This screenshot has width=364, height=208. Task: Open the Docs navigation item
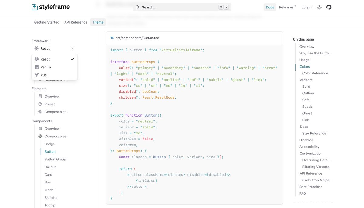(270, 7)
